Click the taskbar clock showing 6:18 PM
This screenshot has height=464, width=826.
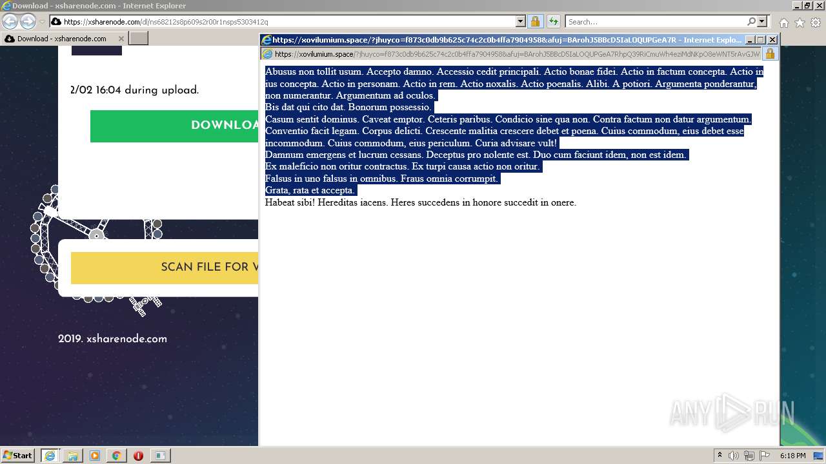[x=792, y=456]
